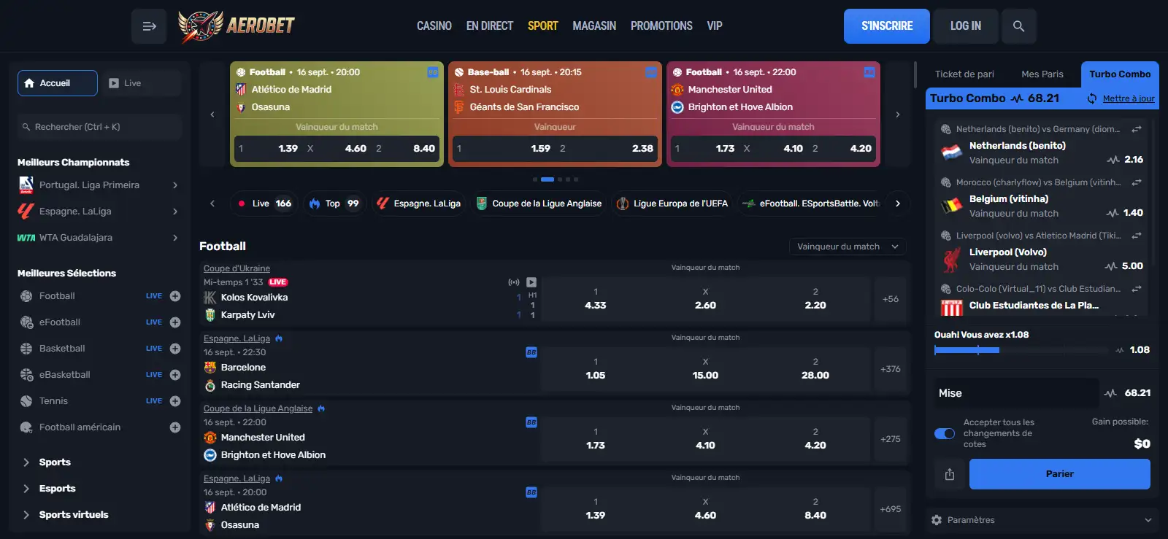Open Coupe d'Ukraine league link
The height and width of the screenshot is (539, 1168).
pos(237,268)
